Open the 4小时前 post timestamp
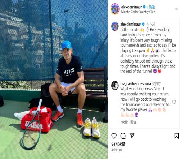Viewport: 180px width, 159px height. click(117, 150)
